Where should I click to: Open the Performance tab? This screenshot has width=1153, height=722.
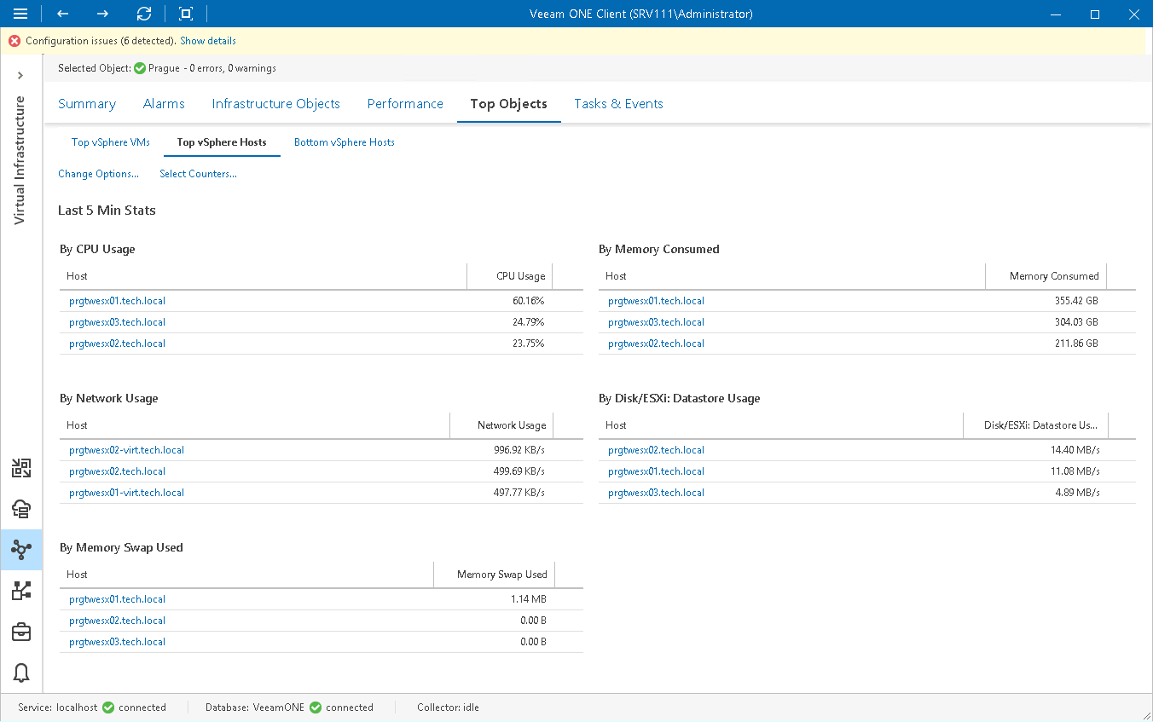pyautogui.click(x=405, y=104)
